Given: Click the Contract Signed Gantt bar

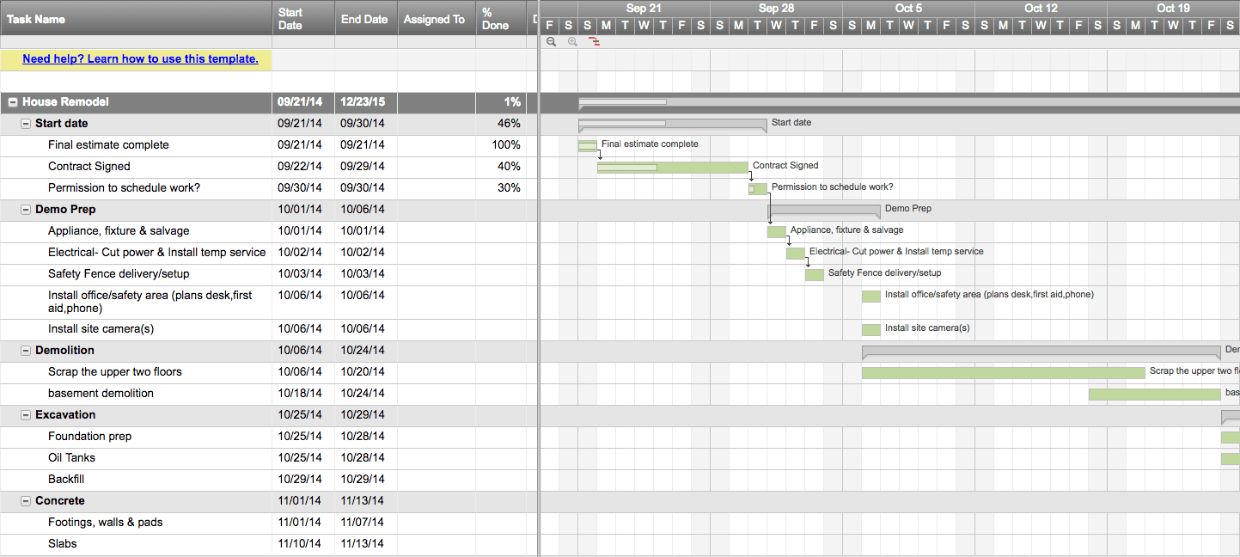Looking at the screenshot, I should [672, 167].
